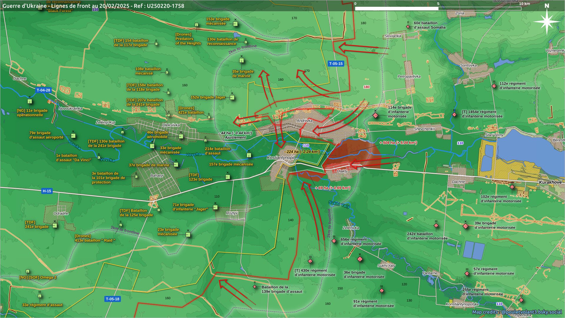Screen dimensions: 565x318
Task: Select the 102e régiment d'infanterie motorisée diamond
Action: coord(512,187)
